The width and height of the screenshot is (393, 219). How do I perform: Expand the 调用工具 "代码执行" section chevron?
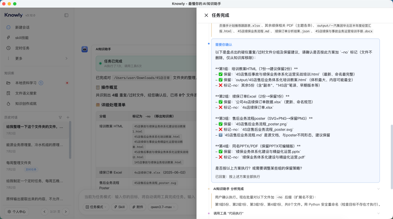(378, 214)
